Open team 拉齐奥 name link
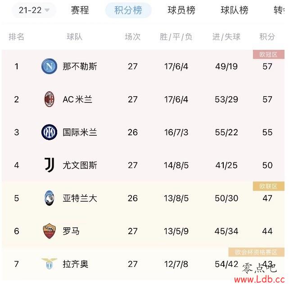289x284 pixels. [76, 264]
